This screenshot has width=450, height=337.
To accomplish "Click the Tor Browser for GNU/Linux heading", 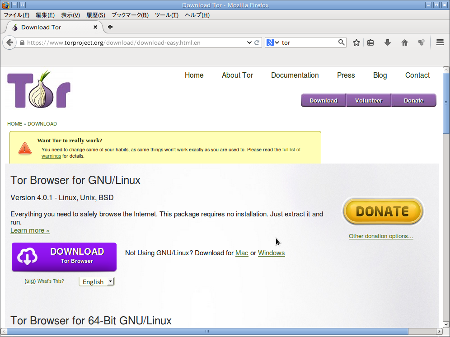I will pyautogui.click(x=75, y=180).
